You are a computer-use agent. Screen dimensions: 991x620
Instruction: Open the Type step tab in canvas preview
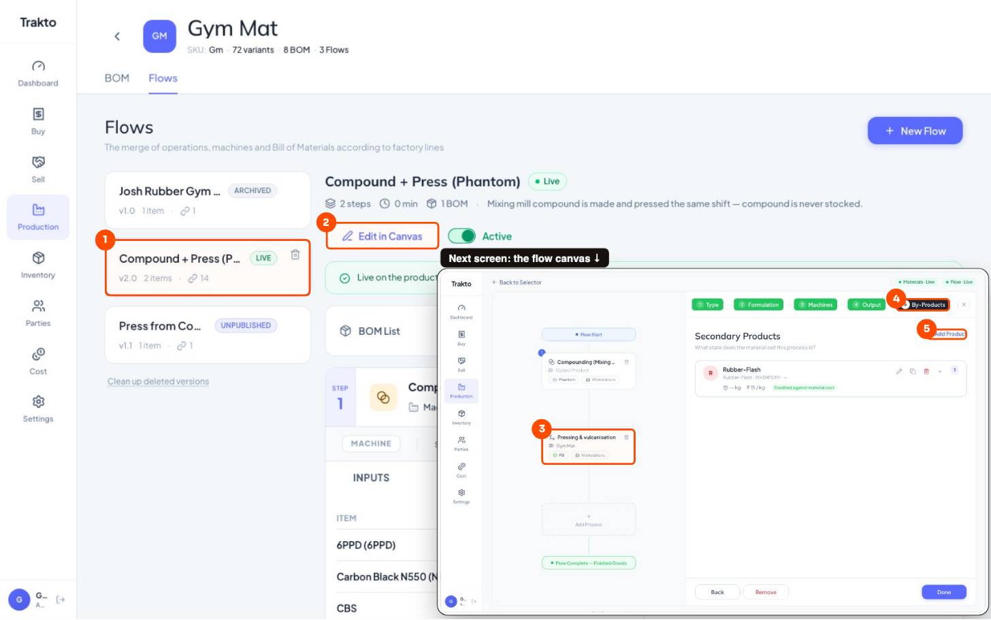(707, 305)
